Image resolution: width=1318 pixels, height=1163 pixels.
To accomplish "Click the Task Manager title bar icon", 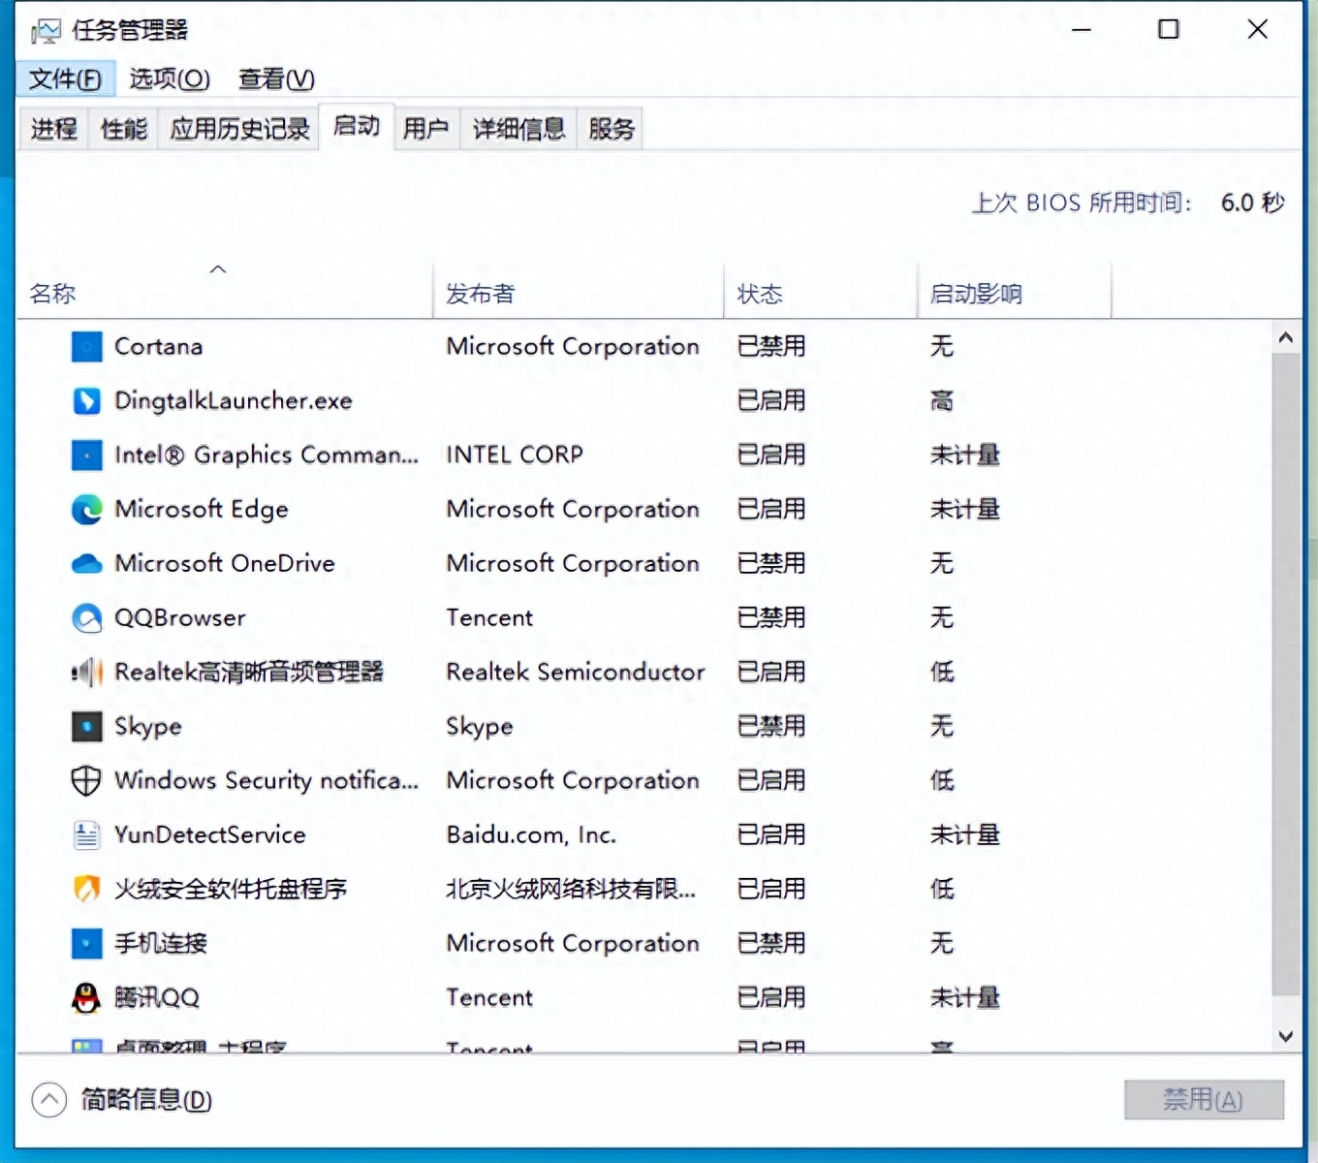I will 46,31.
